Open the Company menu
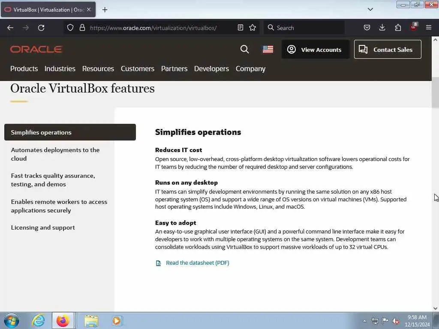439x329 pixels. pos(250,69)
